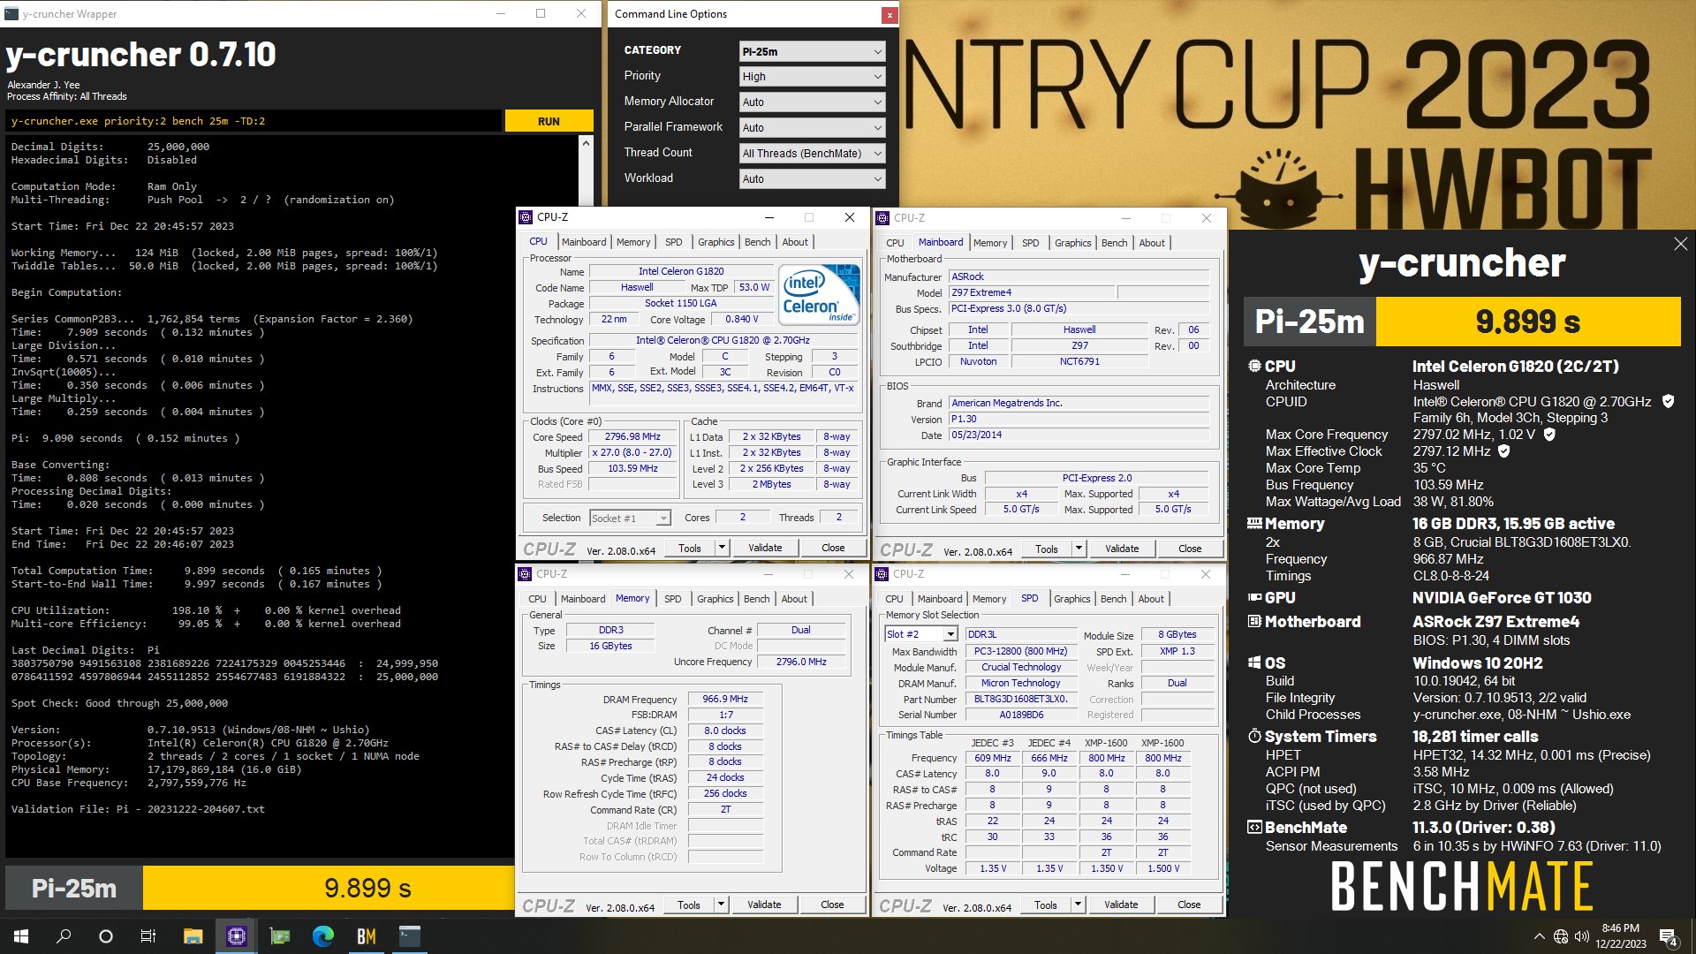The height and width of the screenshot is (954, 1696).
Task: Expand the Parallel Framework dropdown
Action: tap(812, 127)
